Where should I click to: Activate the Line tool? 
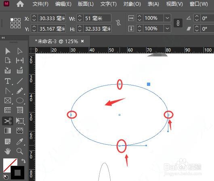click(x=20, y=81)
